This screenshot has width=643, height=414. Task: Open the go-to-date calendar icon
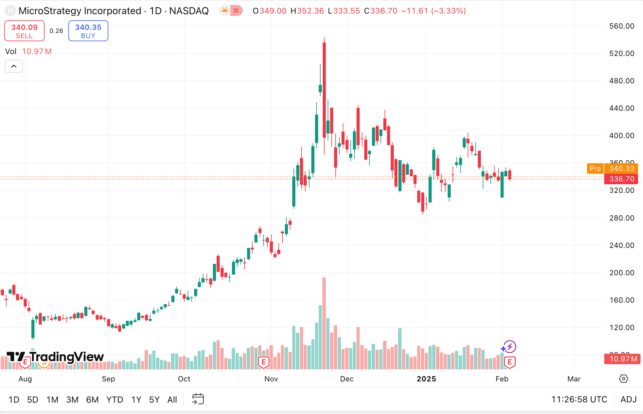pyautogui.click(x=198, y=399)
